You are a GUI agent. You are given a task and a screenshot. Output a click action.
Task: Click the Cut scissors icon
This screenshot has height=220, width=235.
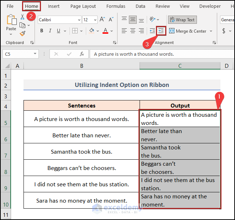22,17
